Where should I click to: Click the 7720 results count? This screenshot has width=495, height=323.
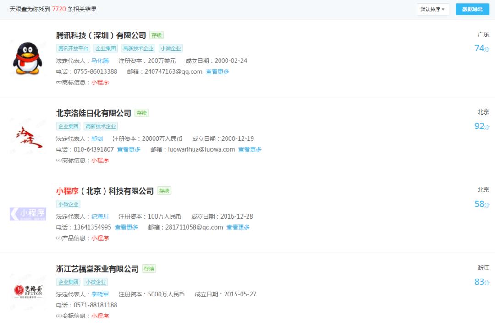tap(59, 9)
